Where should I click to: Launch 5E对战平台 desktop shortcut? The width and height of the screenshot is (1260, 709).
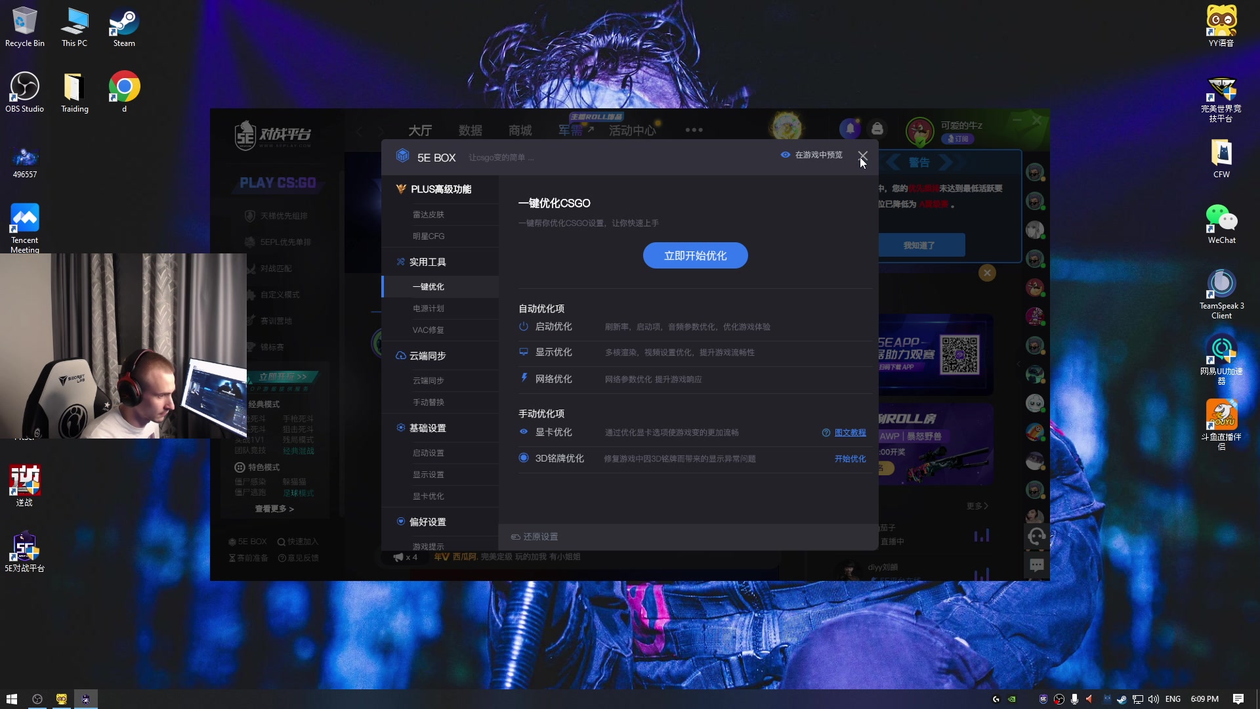25,551
